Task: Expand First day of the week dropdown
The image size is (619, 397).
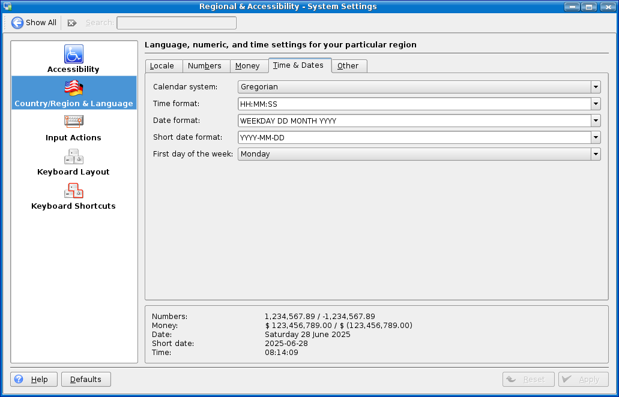Action: click(596, 154)
